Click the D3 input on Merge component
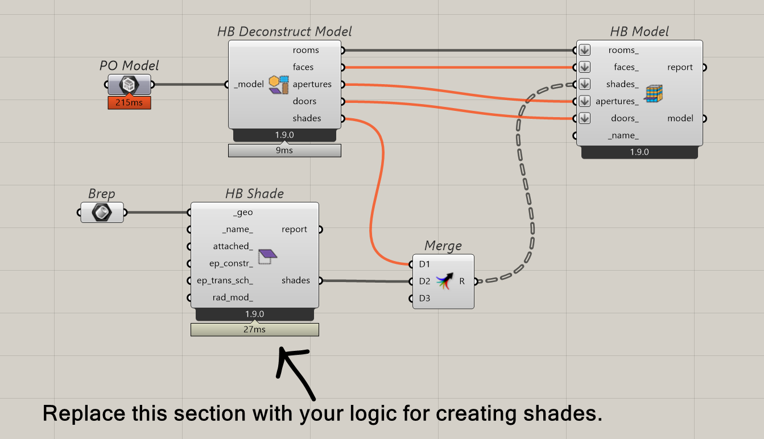Image resolution: width=764 pixels, height=439 pixels. [424, 298]
